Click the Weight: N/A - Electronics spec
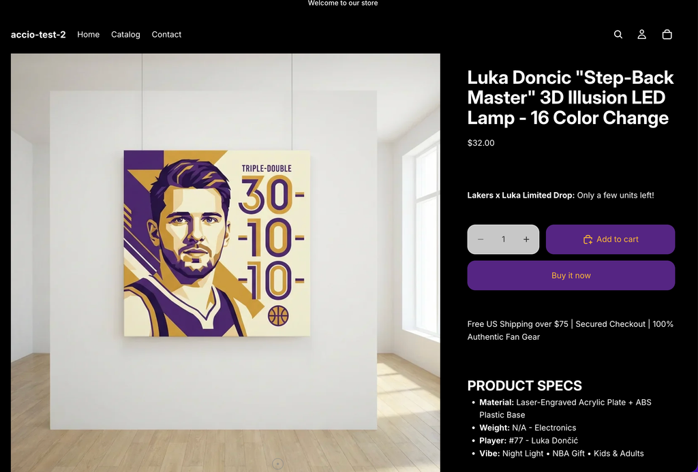Image resolution: width=698 pixels, height=472 pixels. click(x=528, y=428)
